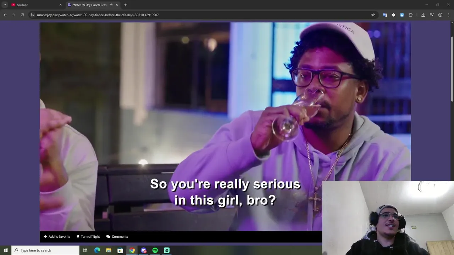Select the Watch 90 Day Fiancé tab

[x=93, y=5]
